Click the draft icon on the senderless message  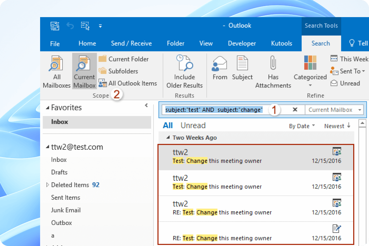[x=337, y=229]
